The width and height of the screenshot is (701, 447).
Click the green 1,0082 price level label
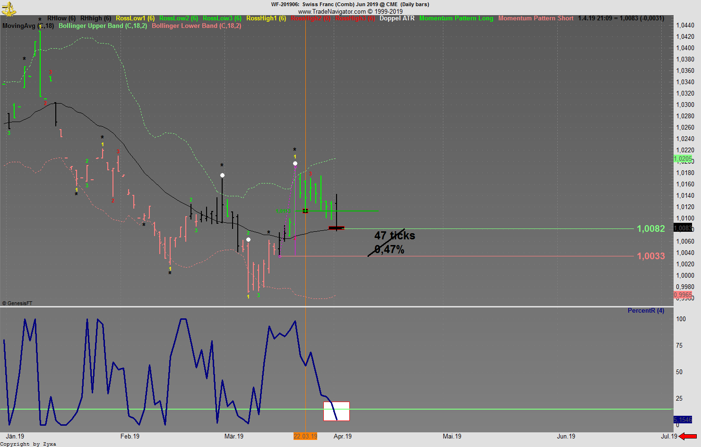tap(651, 229)
